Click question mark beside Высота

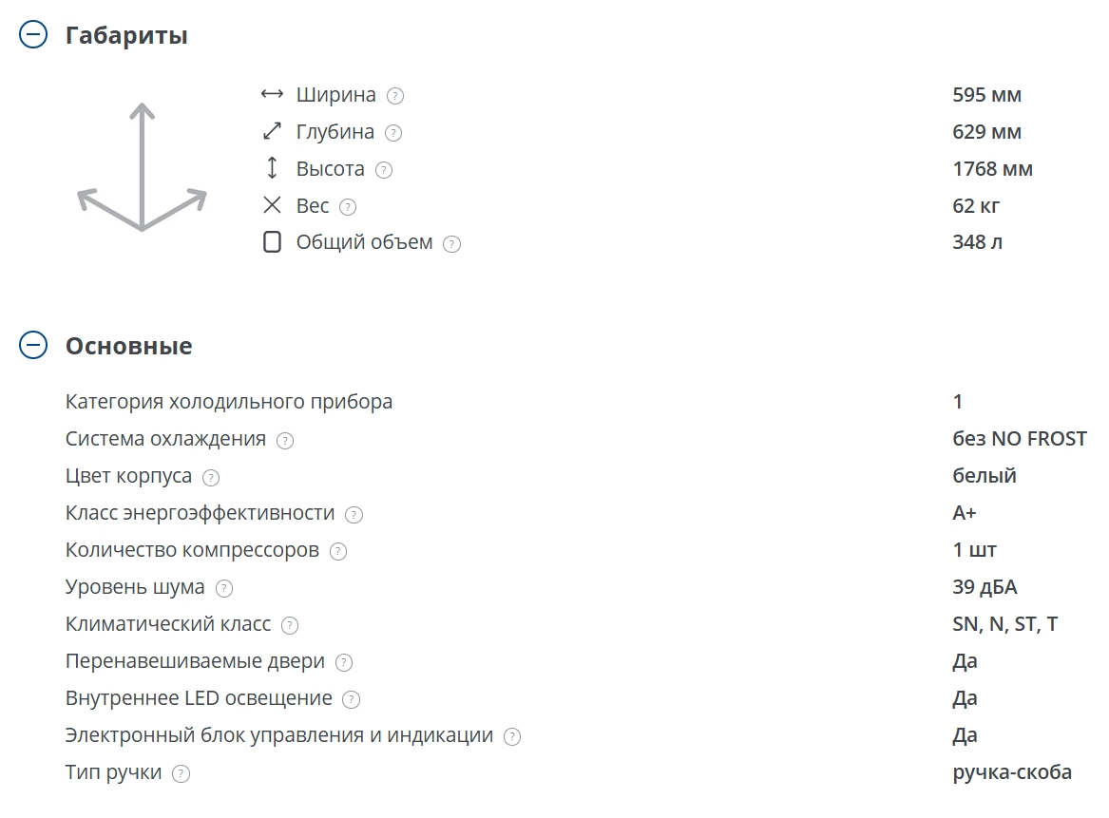point(383,170)
